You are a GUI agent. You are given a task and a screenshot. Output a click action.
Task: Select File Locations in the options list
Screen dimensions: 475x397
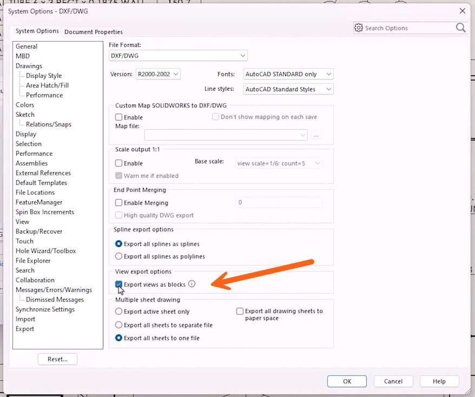[x=35, y=193]
